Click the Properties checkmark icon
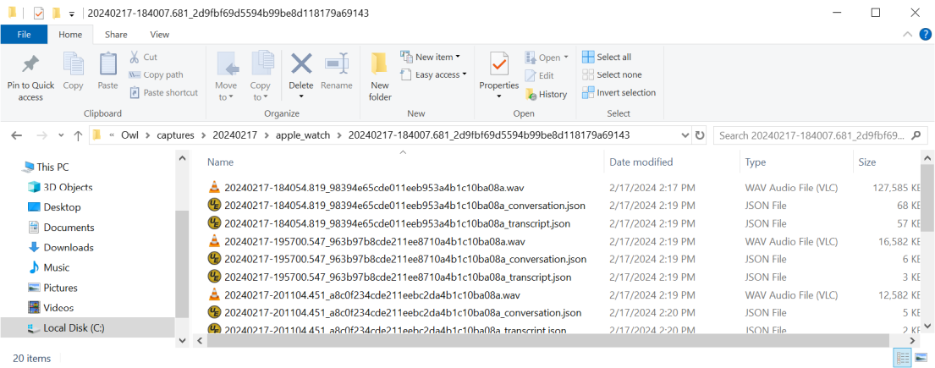This screenshot has width=935, height=368. click(498, 63)
